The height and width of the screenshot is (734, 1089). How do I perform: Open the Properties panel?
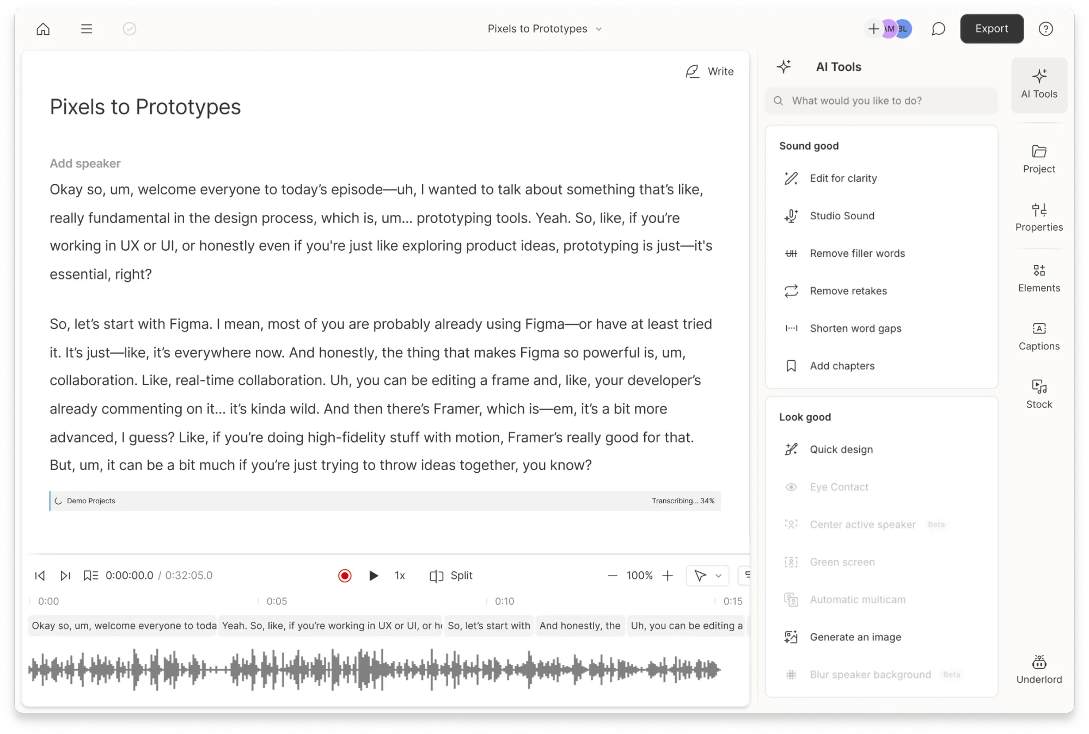point(1039,217)
